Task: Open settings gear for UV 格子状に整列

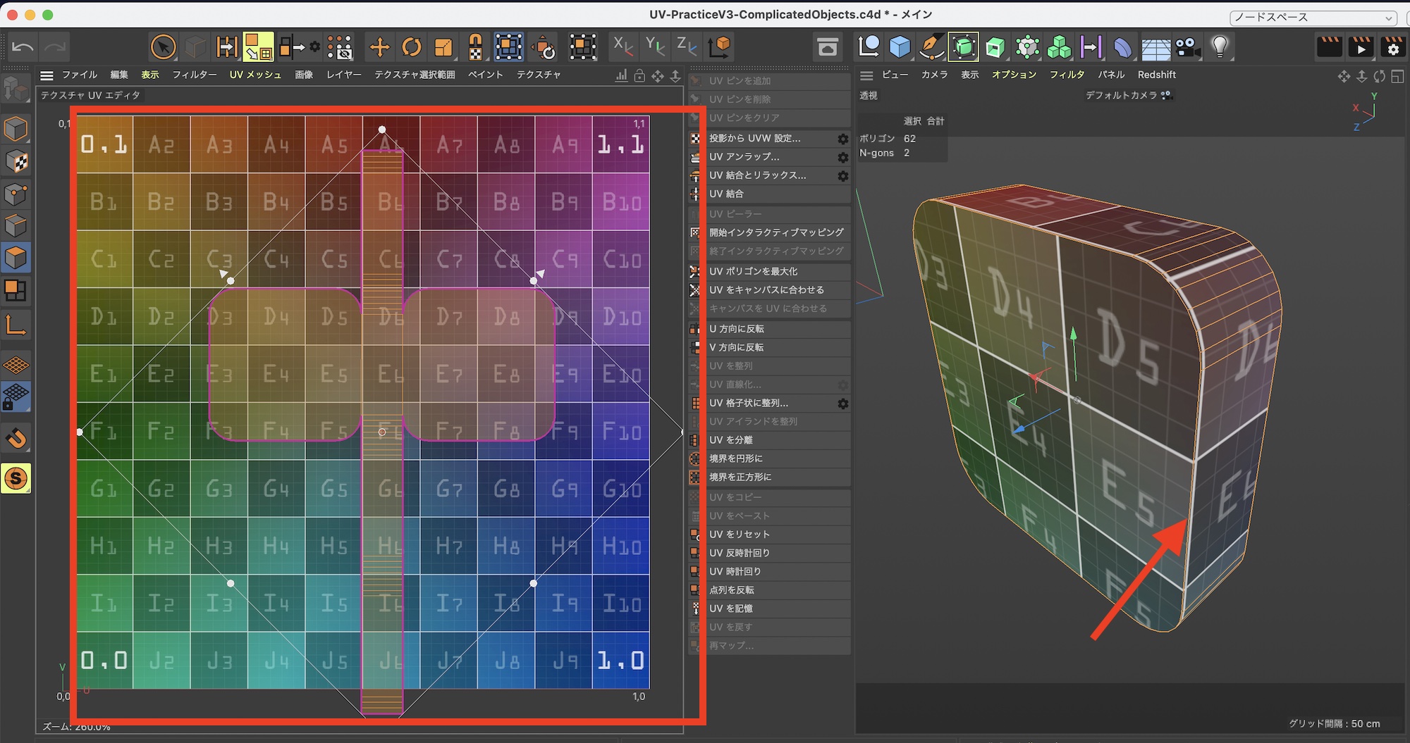Action: (x=842, y=404)
